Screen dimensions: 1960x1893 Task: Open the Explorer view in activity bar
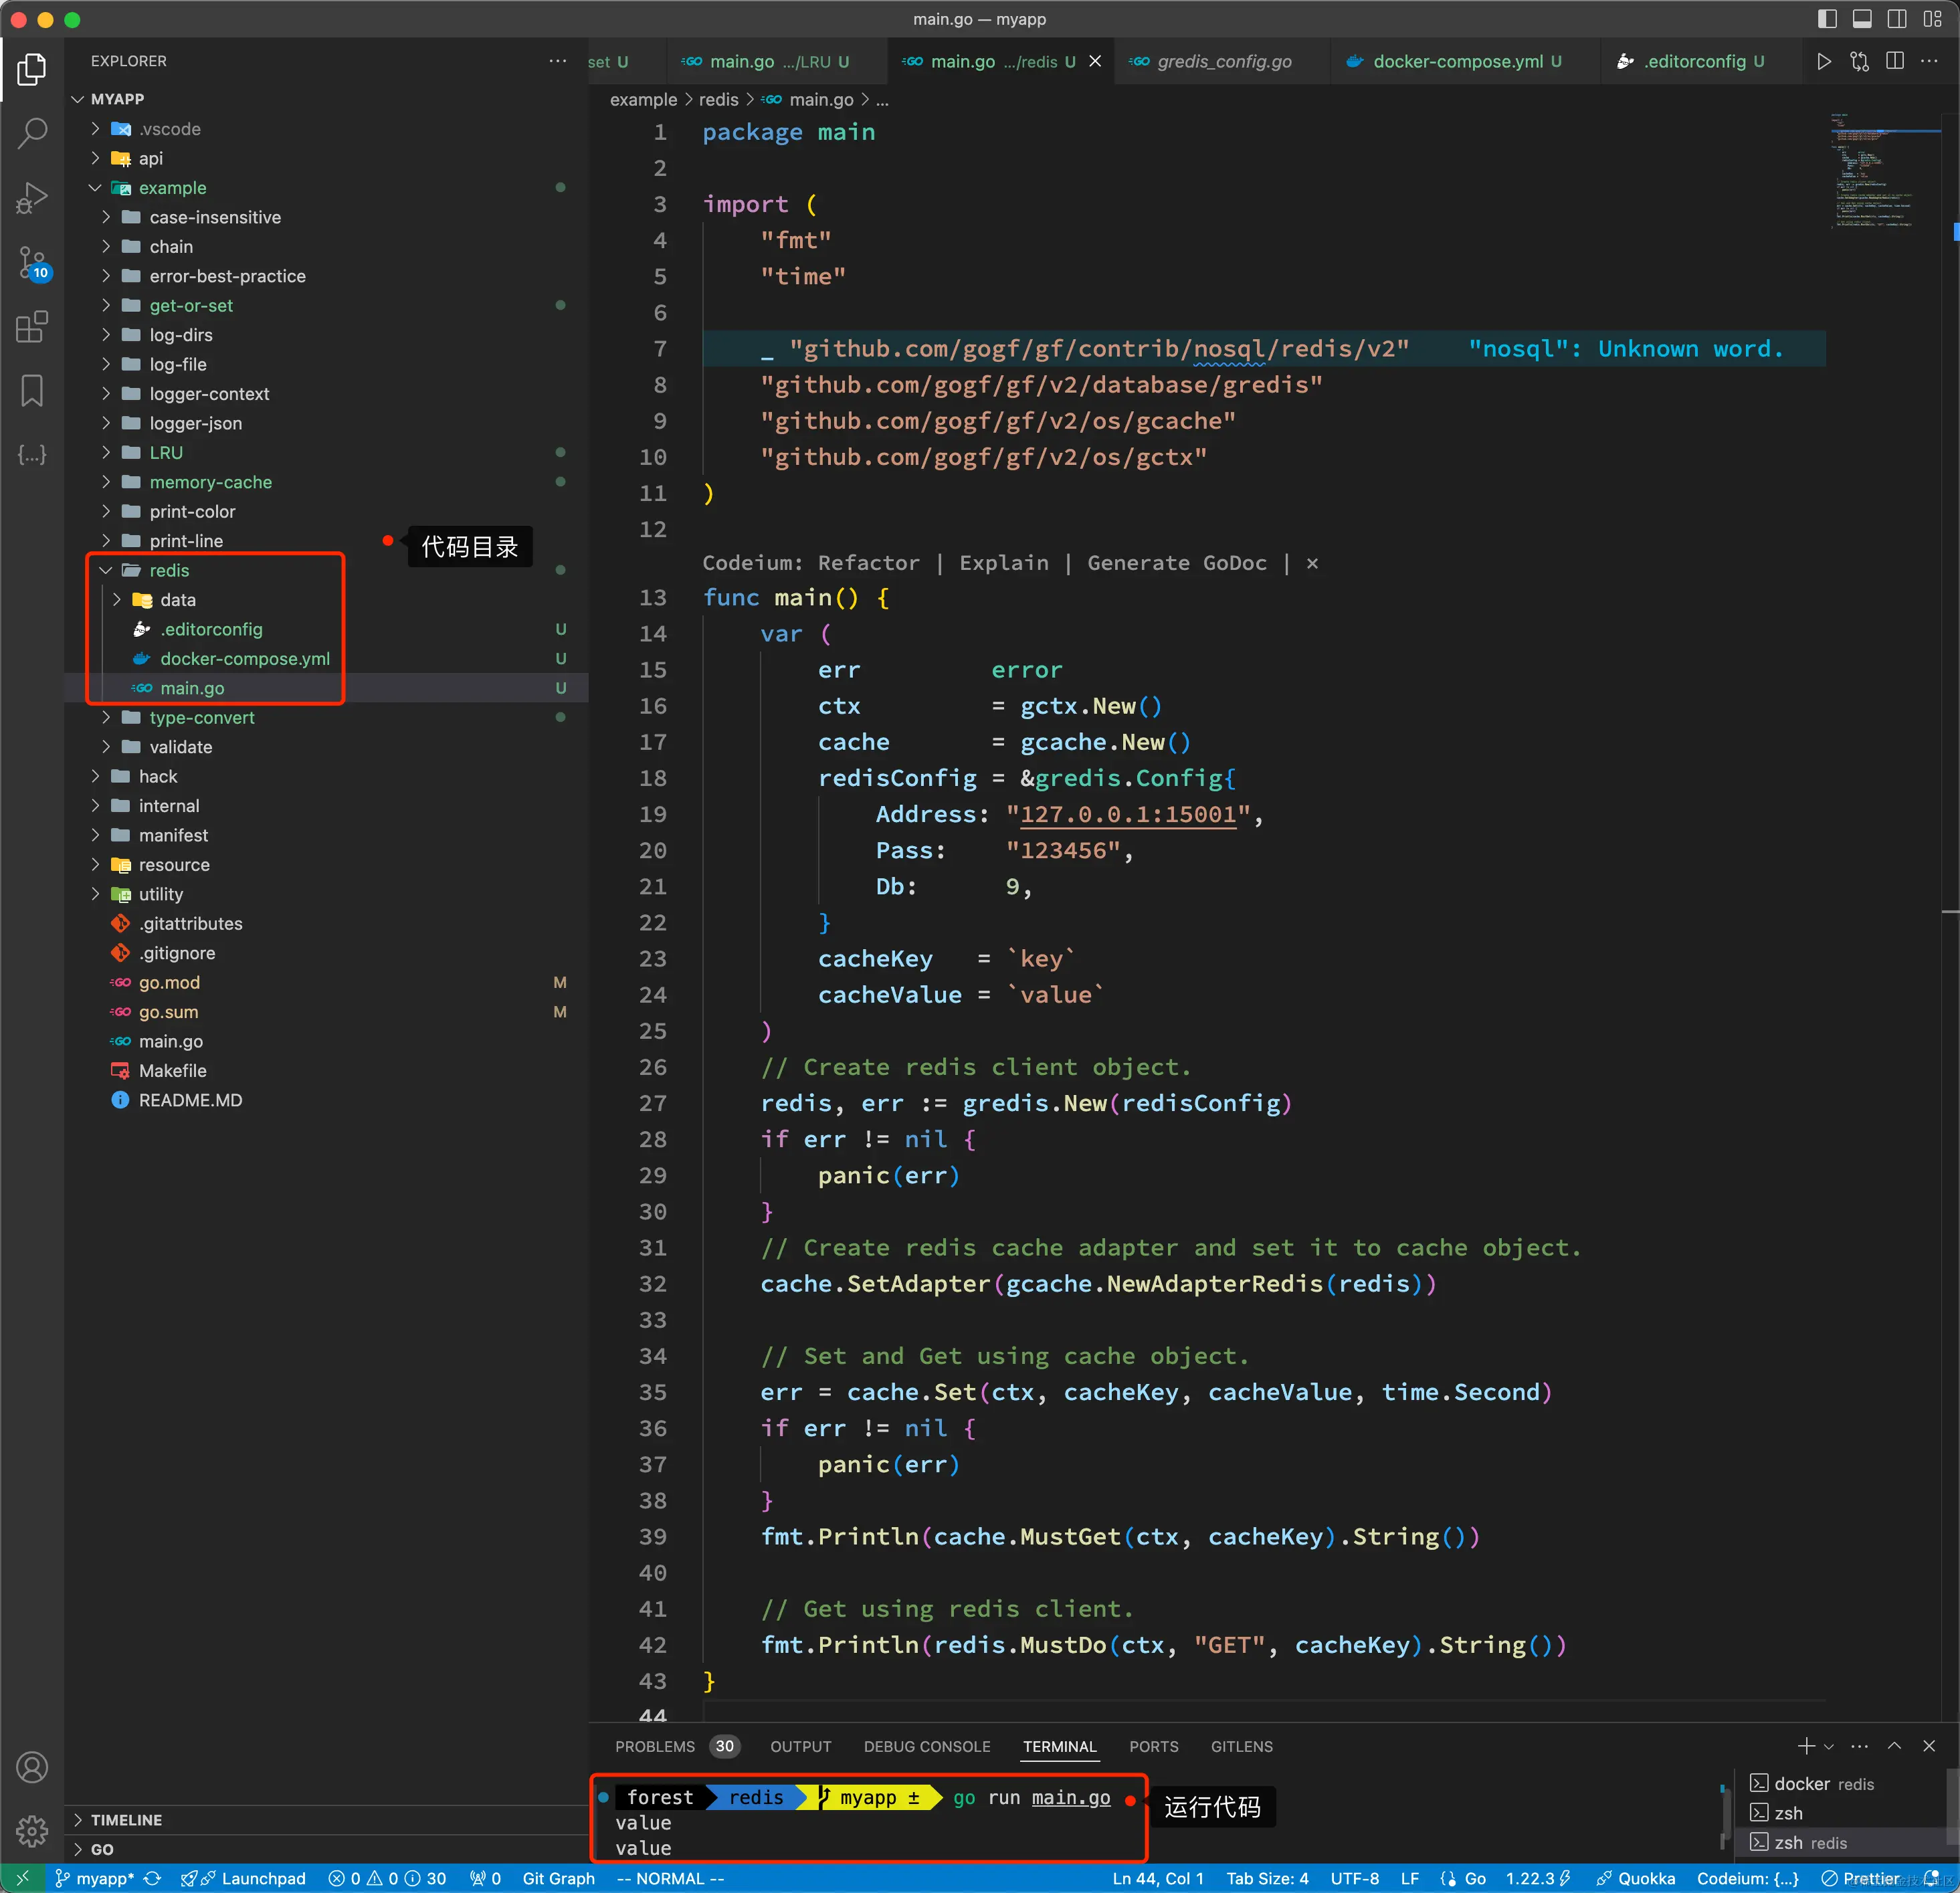click(x=32, y=69)
